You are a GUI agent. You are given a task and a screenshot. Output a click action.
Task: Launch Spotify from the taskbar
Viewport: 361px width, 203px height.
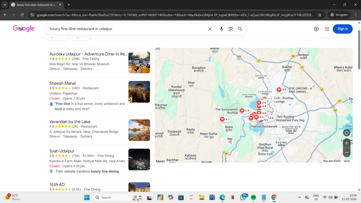click(x=253, y=197)
